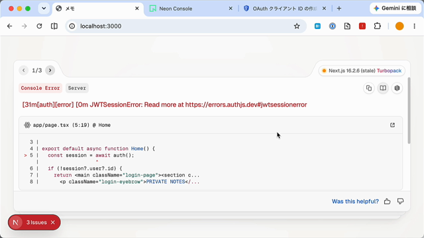This screenshot has height=238, width=424.
Task: Open the 3 Issues indicator
Action: tap(36, 222)
